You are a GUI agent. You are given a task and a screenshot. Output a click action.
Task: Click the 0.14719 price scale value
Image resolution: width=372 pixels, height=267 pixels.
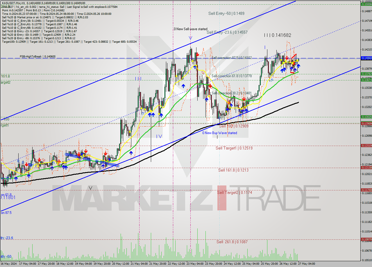pos(367,21)
